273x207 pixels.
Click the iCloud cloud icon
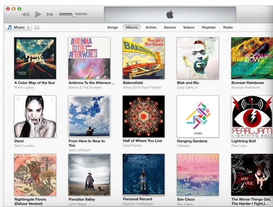(36, 27)
